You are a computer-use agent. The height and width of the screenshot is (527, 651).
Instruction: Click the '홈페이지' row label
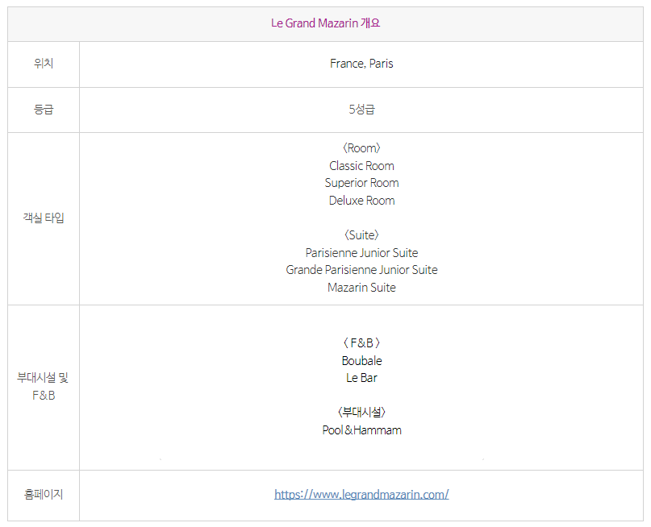point(44,494)
